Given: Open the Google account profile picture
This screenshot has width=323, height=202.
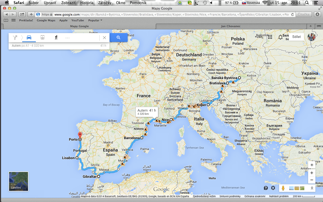Looking at the screenshot, I should 312,37.
